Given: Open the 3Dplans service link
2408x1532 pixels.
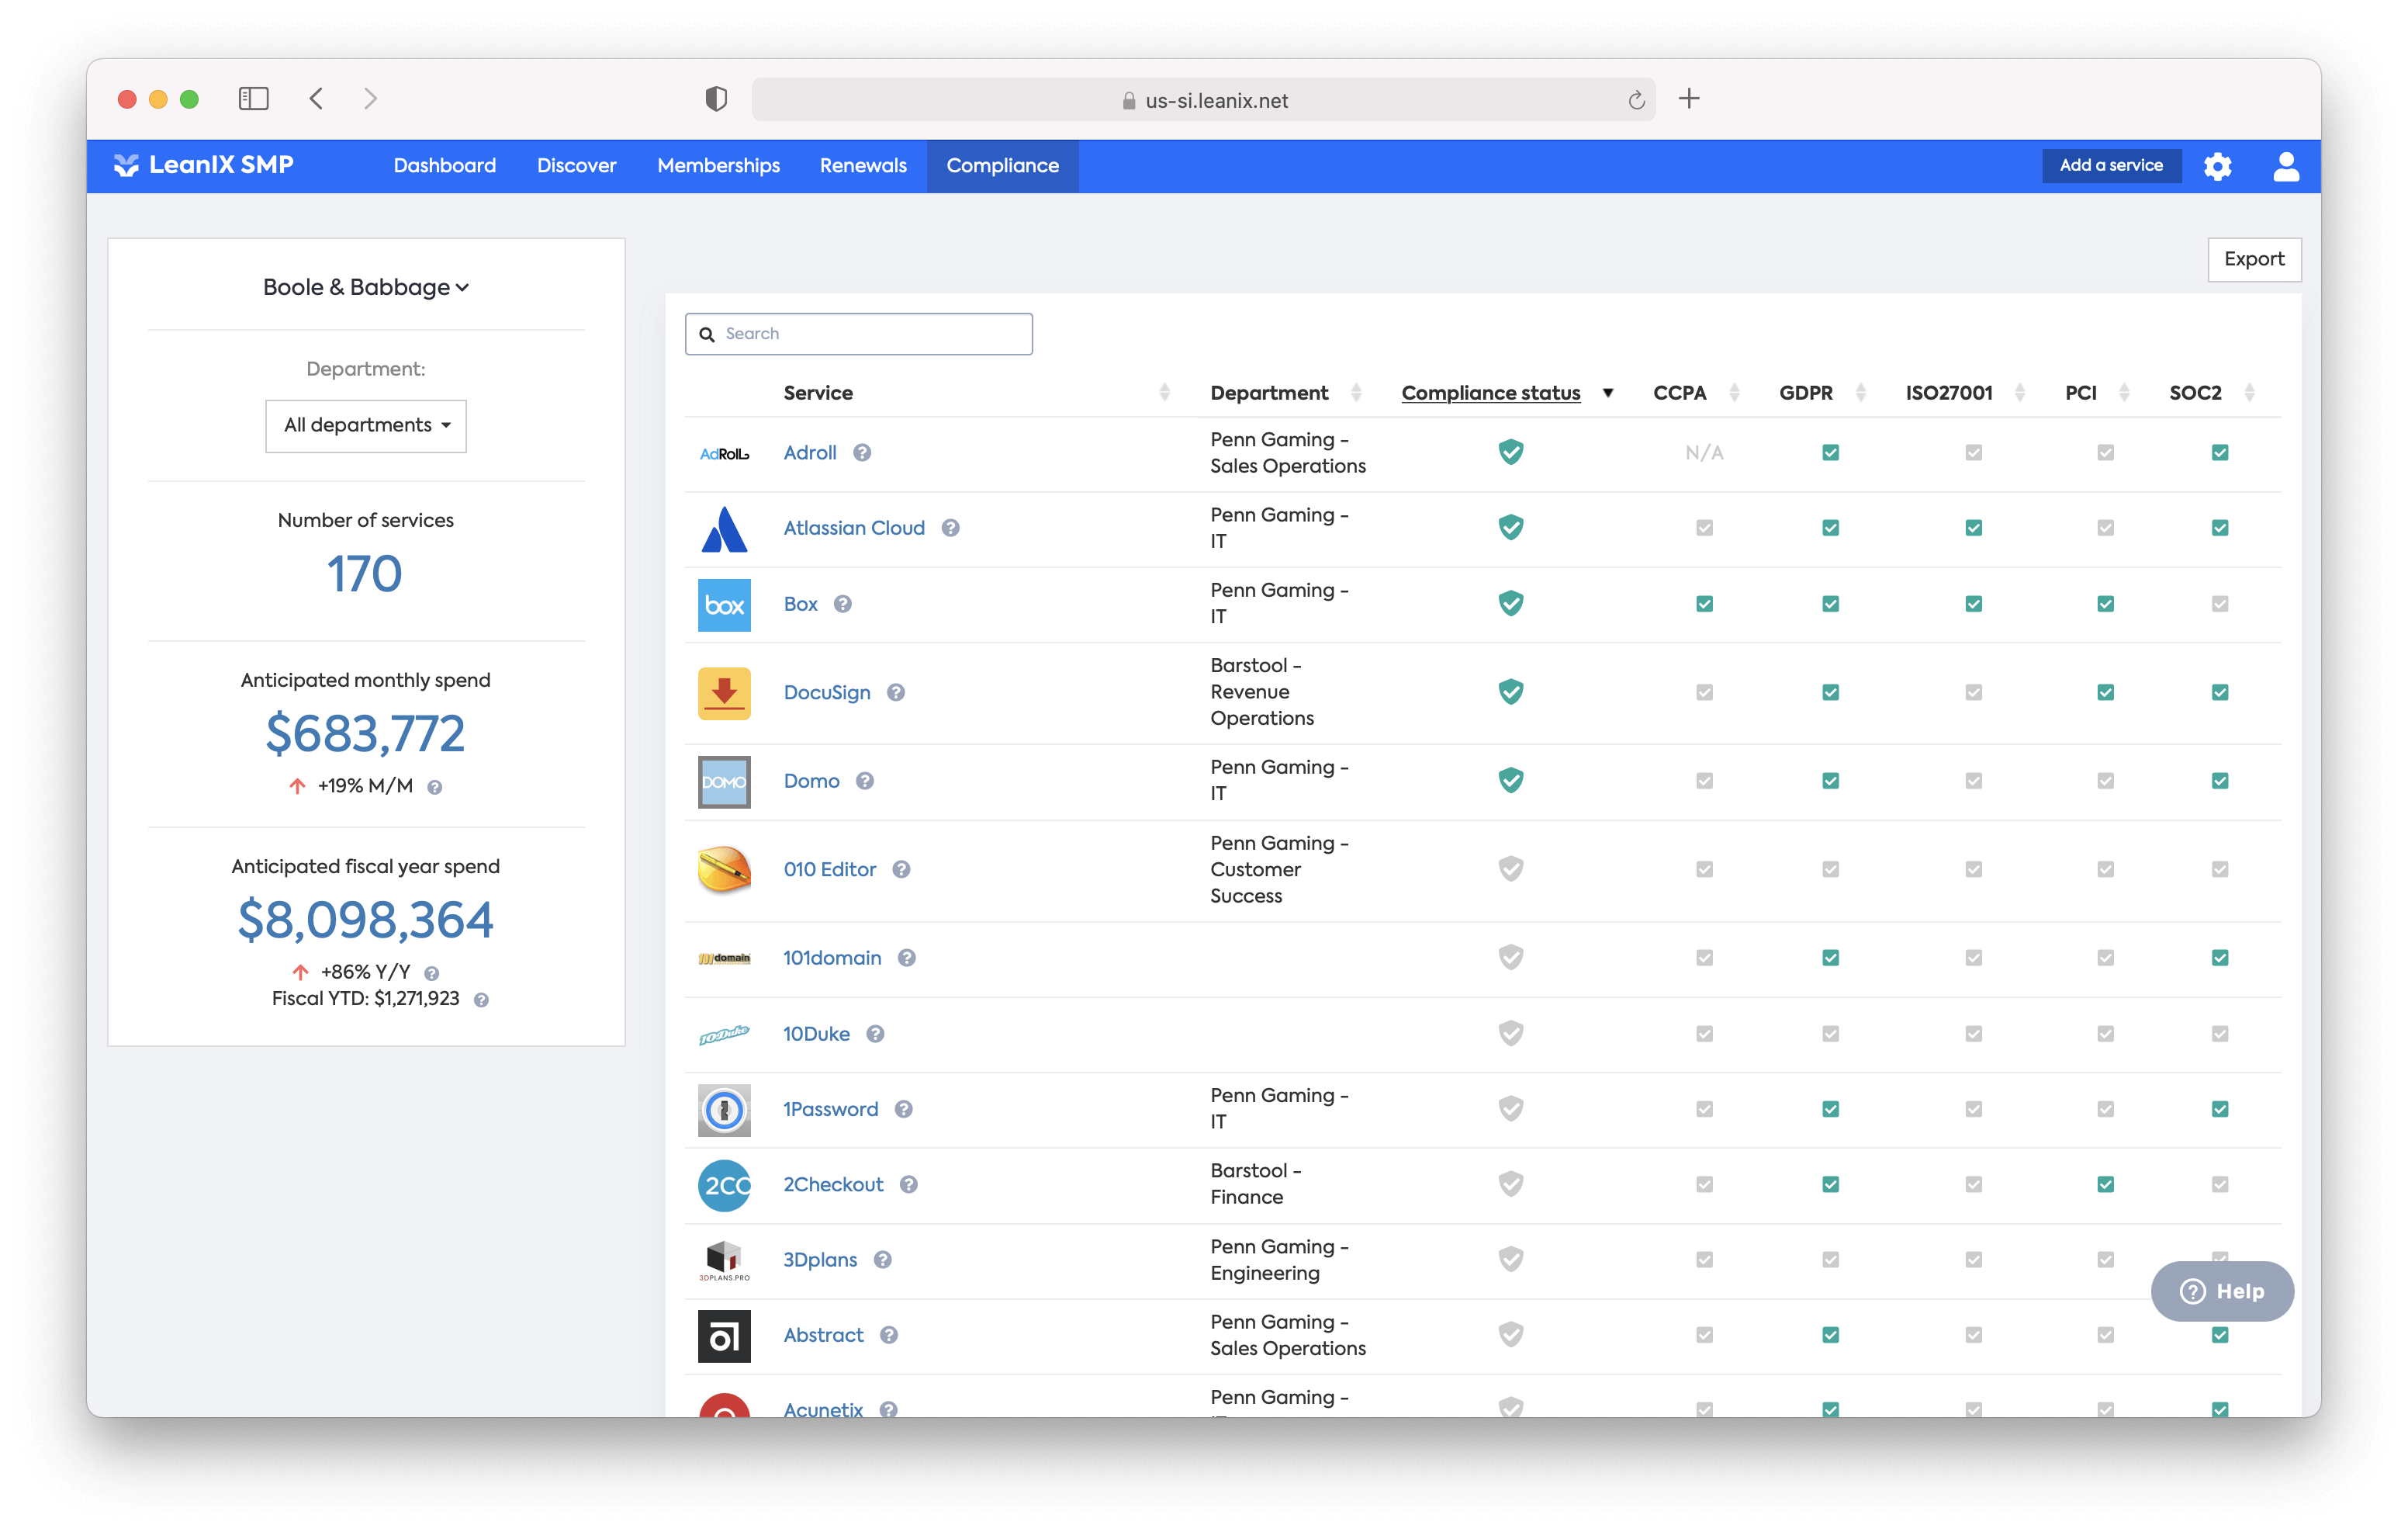Looking at the screenshot, I should coord(820,1259).
